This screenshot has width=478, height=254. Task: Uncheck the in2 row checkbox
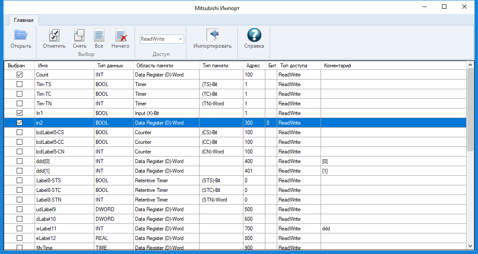click(x=19, y=123)
